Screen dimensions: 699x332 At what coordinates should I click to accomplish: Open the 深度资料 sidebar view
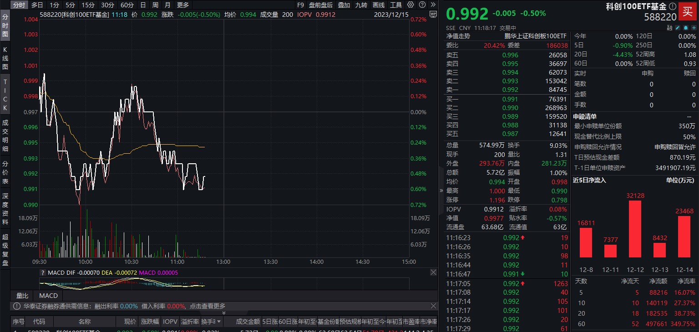point(5,209)
